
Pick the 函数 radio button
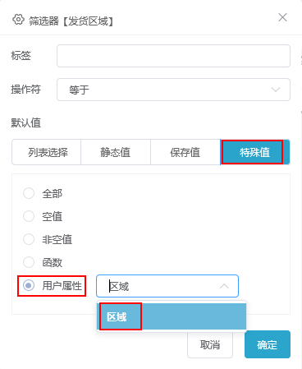point(29,262)
